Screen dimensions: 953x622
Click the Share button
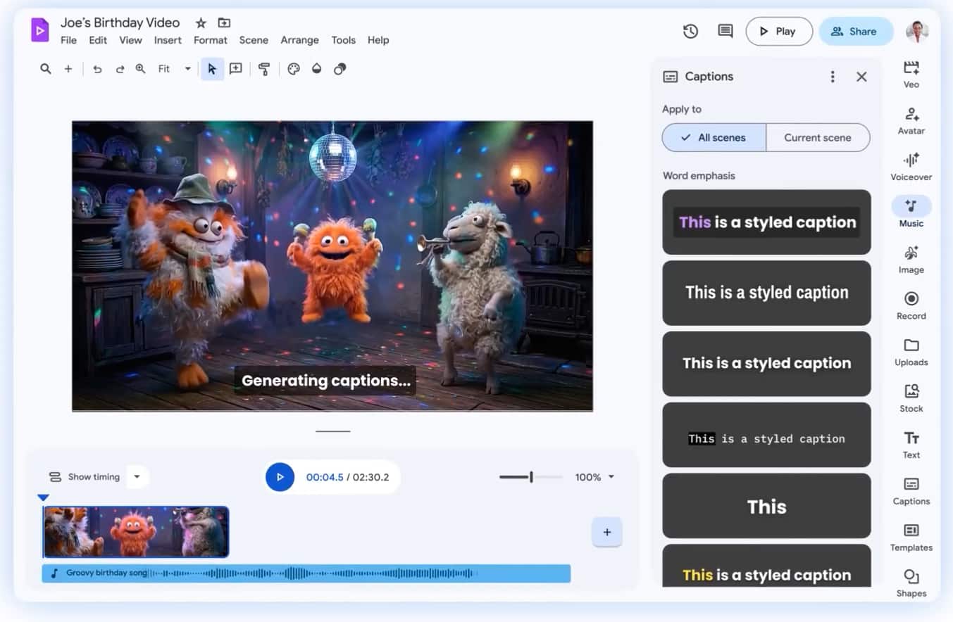[855, 31]
